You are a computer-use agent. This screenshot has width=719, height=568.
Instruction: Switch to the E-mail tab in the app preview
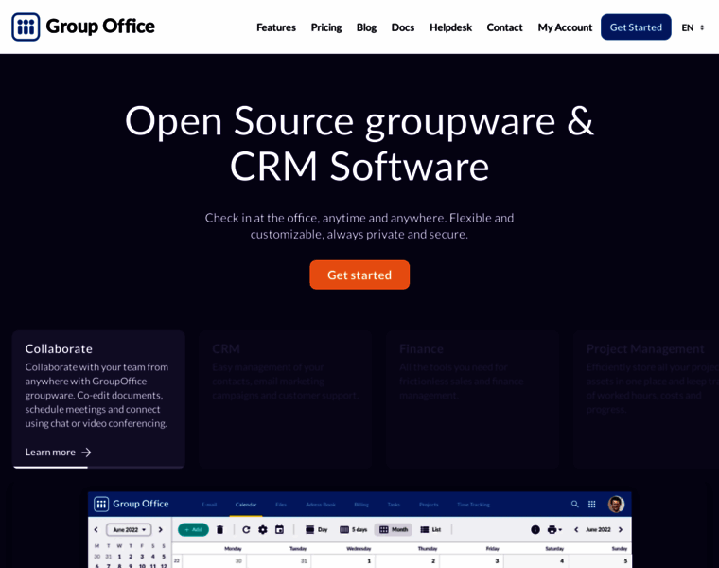[209, 505]
